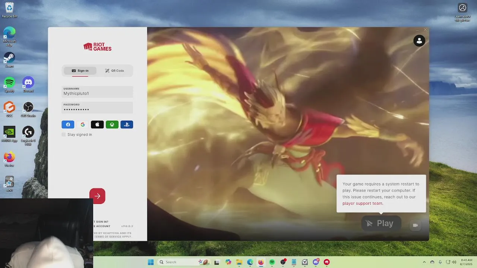Open the Windows Start menu
This screenshot has height=268, width=477.
(151, 262)
